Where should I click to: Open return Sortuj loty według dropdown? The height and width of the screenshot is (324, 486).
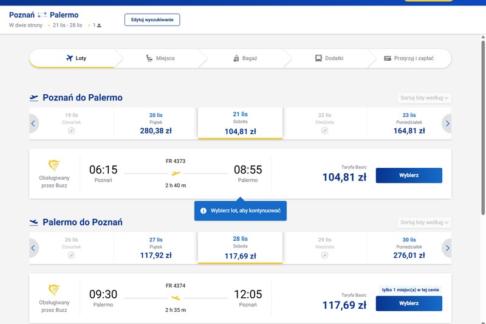pyautogui.click(x=424, y=222)
